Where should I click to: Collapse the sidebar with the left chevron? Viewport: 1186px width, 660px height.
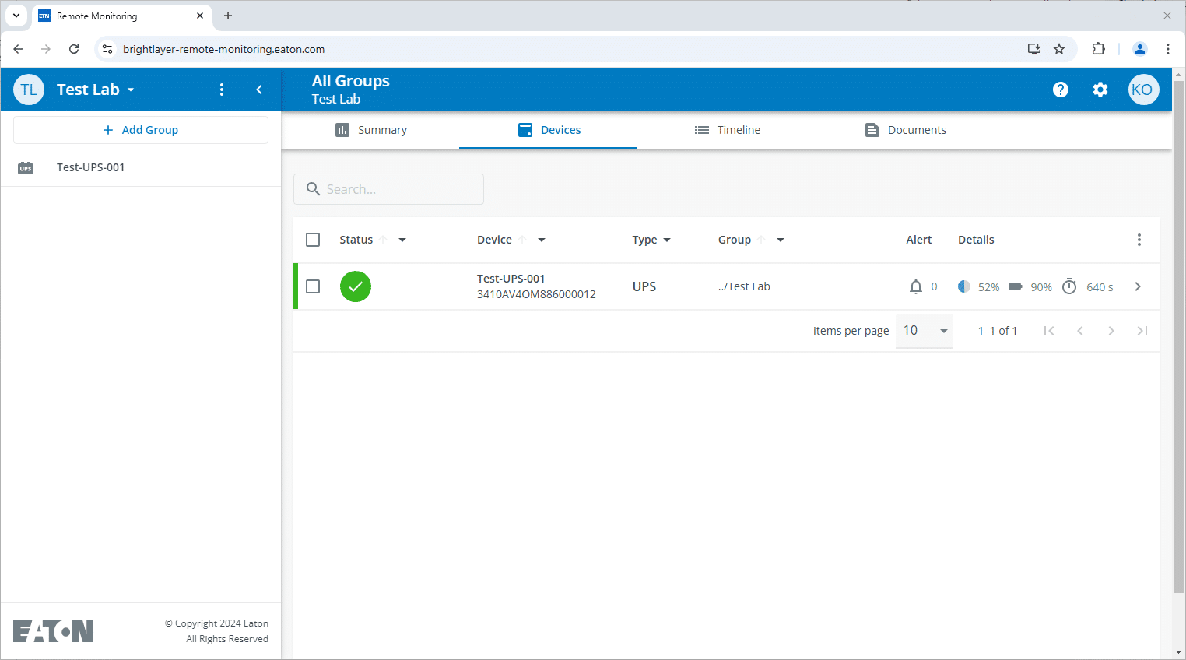point(259,90)
